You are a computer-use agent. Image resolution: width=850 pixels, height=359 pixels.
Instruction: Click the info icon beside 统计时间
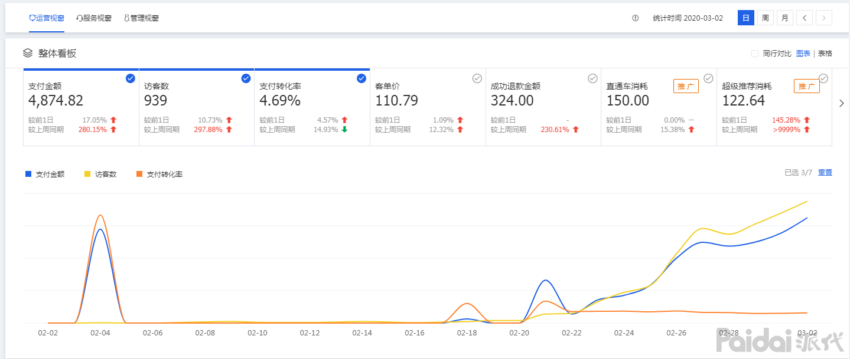pyautogui.click(x=636, y=18)
